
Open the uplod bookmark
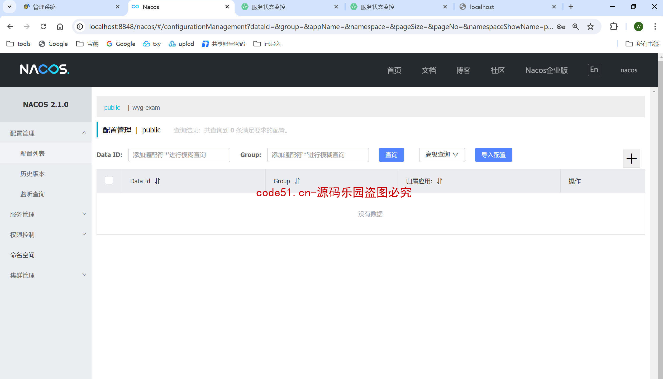coord(181,44)
